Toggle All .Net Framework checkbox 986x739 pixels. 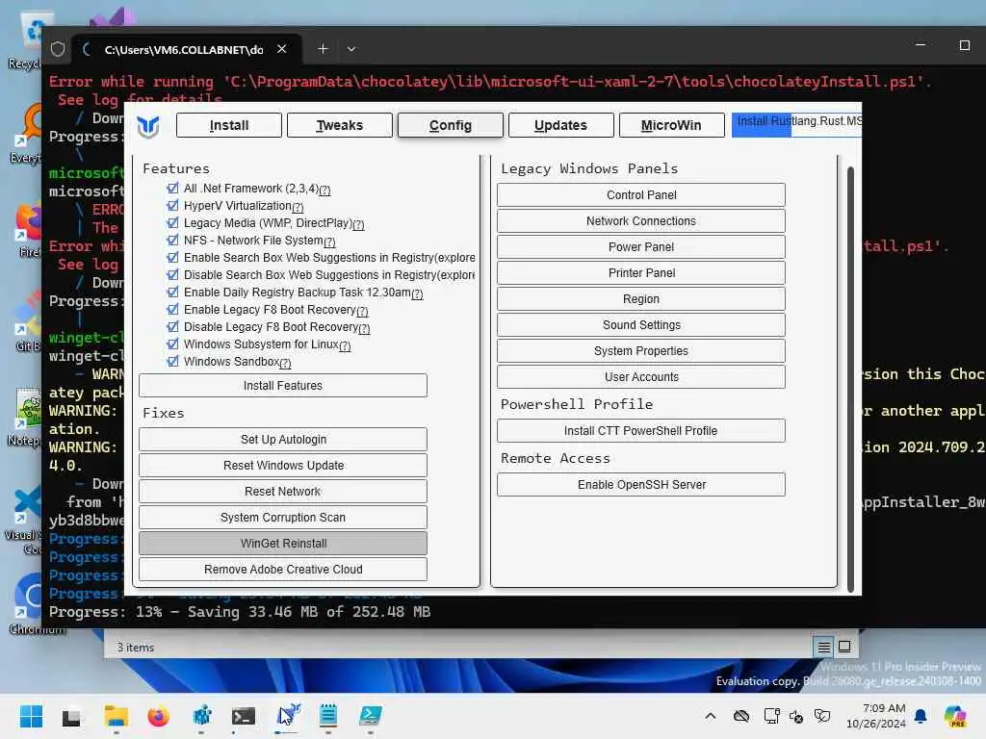pos(173,188)
